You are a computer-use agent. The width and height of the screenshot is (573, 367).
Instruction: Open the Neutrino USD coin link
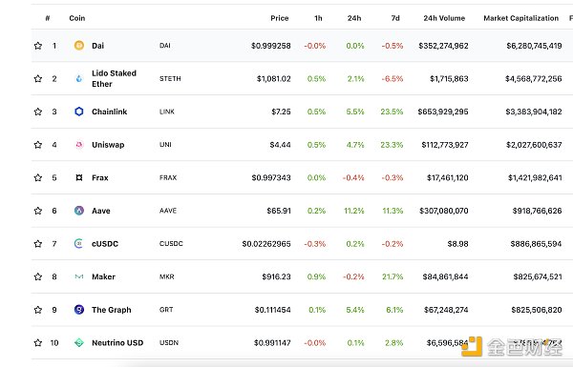coord(117,343)
